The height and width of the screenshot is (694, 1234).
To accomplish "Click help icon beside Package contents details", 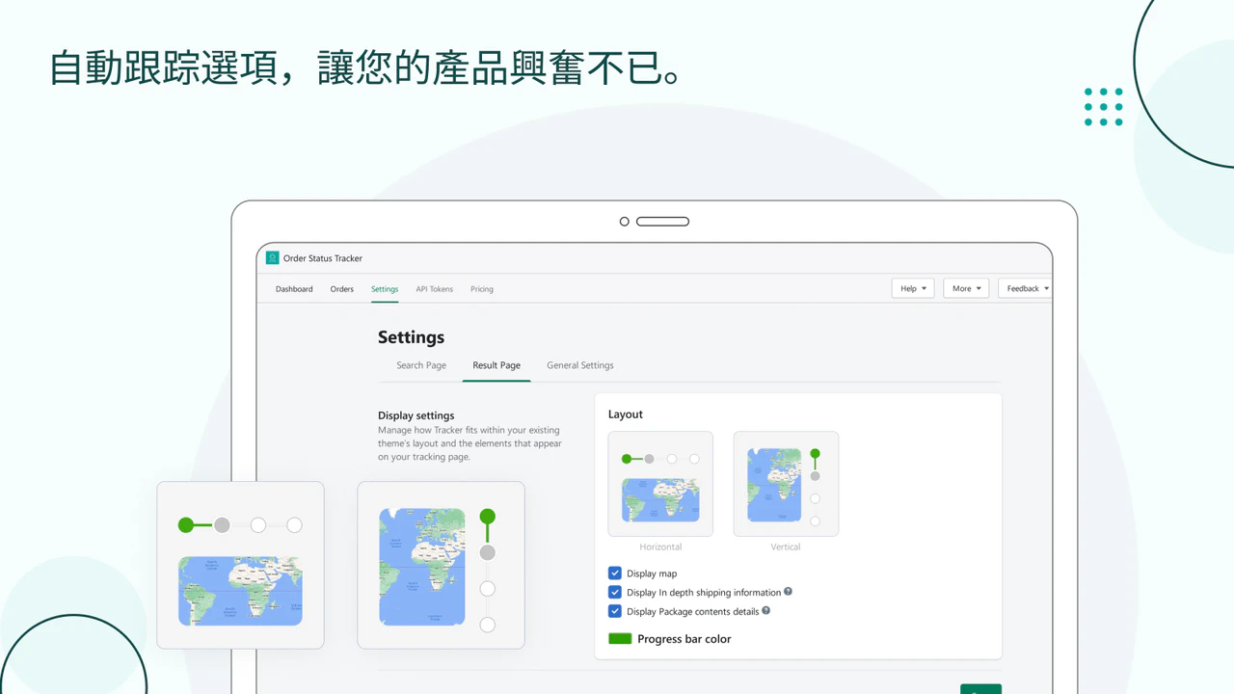I will coord(766,610).
